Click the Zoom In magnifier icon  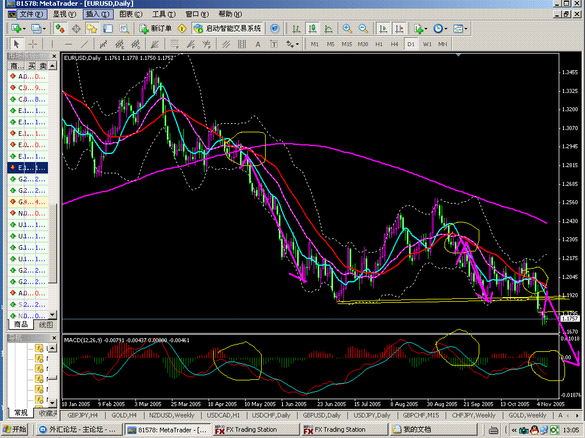point(347,29)
